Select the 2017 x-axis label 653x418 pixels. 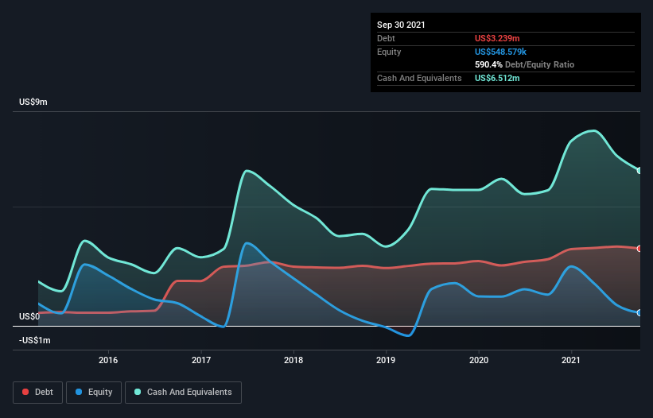coord(201,360)
